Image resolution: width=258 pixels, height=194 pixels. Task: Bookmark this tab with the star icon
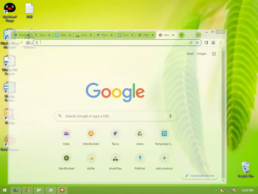pos(198,43)
